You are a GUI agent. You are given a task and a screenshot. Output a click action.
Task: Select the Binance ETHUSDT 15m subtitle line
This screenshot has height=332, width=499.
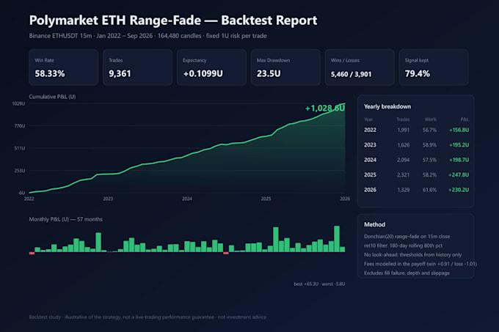[148, 36]
